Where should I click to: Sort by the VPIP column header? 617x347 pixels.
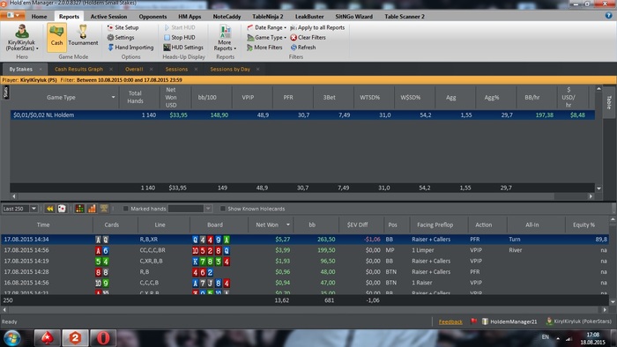(x=248, y=98)
